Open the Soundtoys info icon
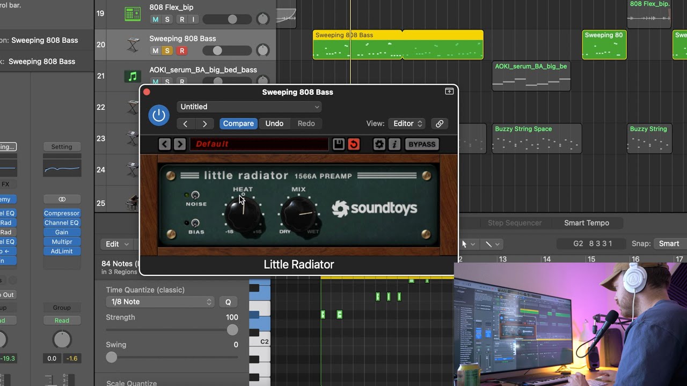The image size is (687, 386). coord(394,144)
